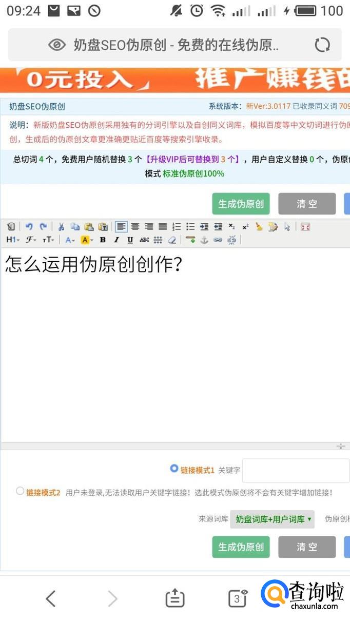Image resolution: width=350 pixels, height=622 pixels.
Task: Apply subscript formatting
Action: 231,226
